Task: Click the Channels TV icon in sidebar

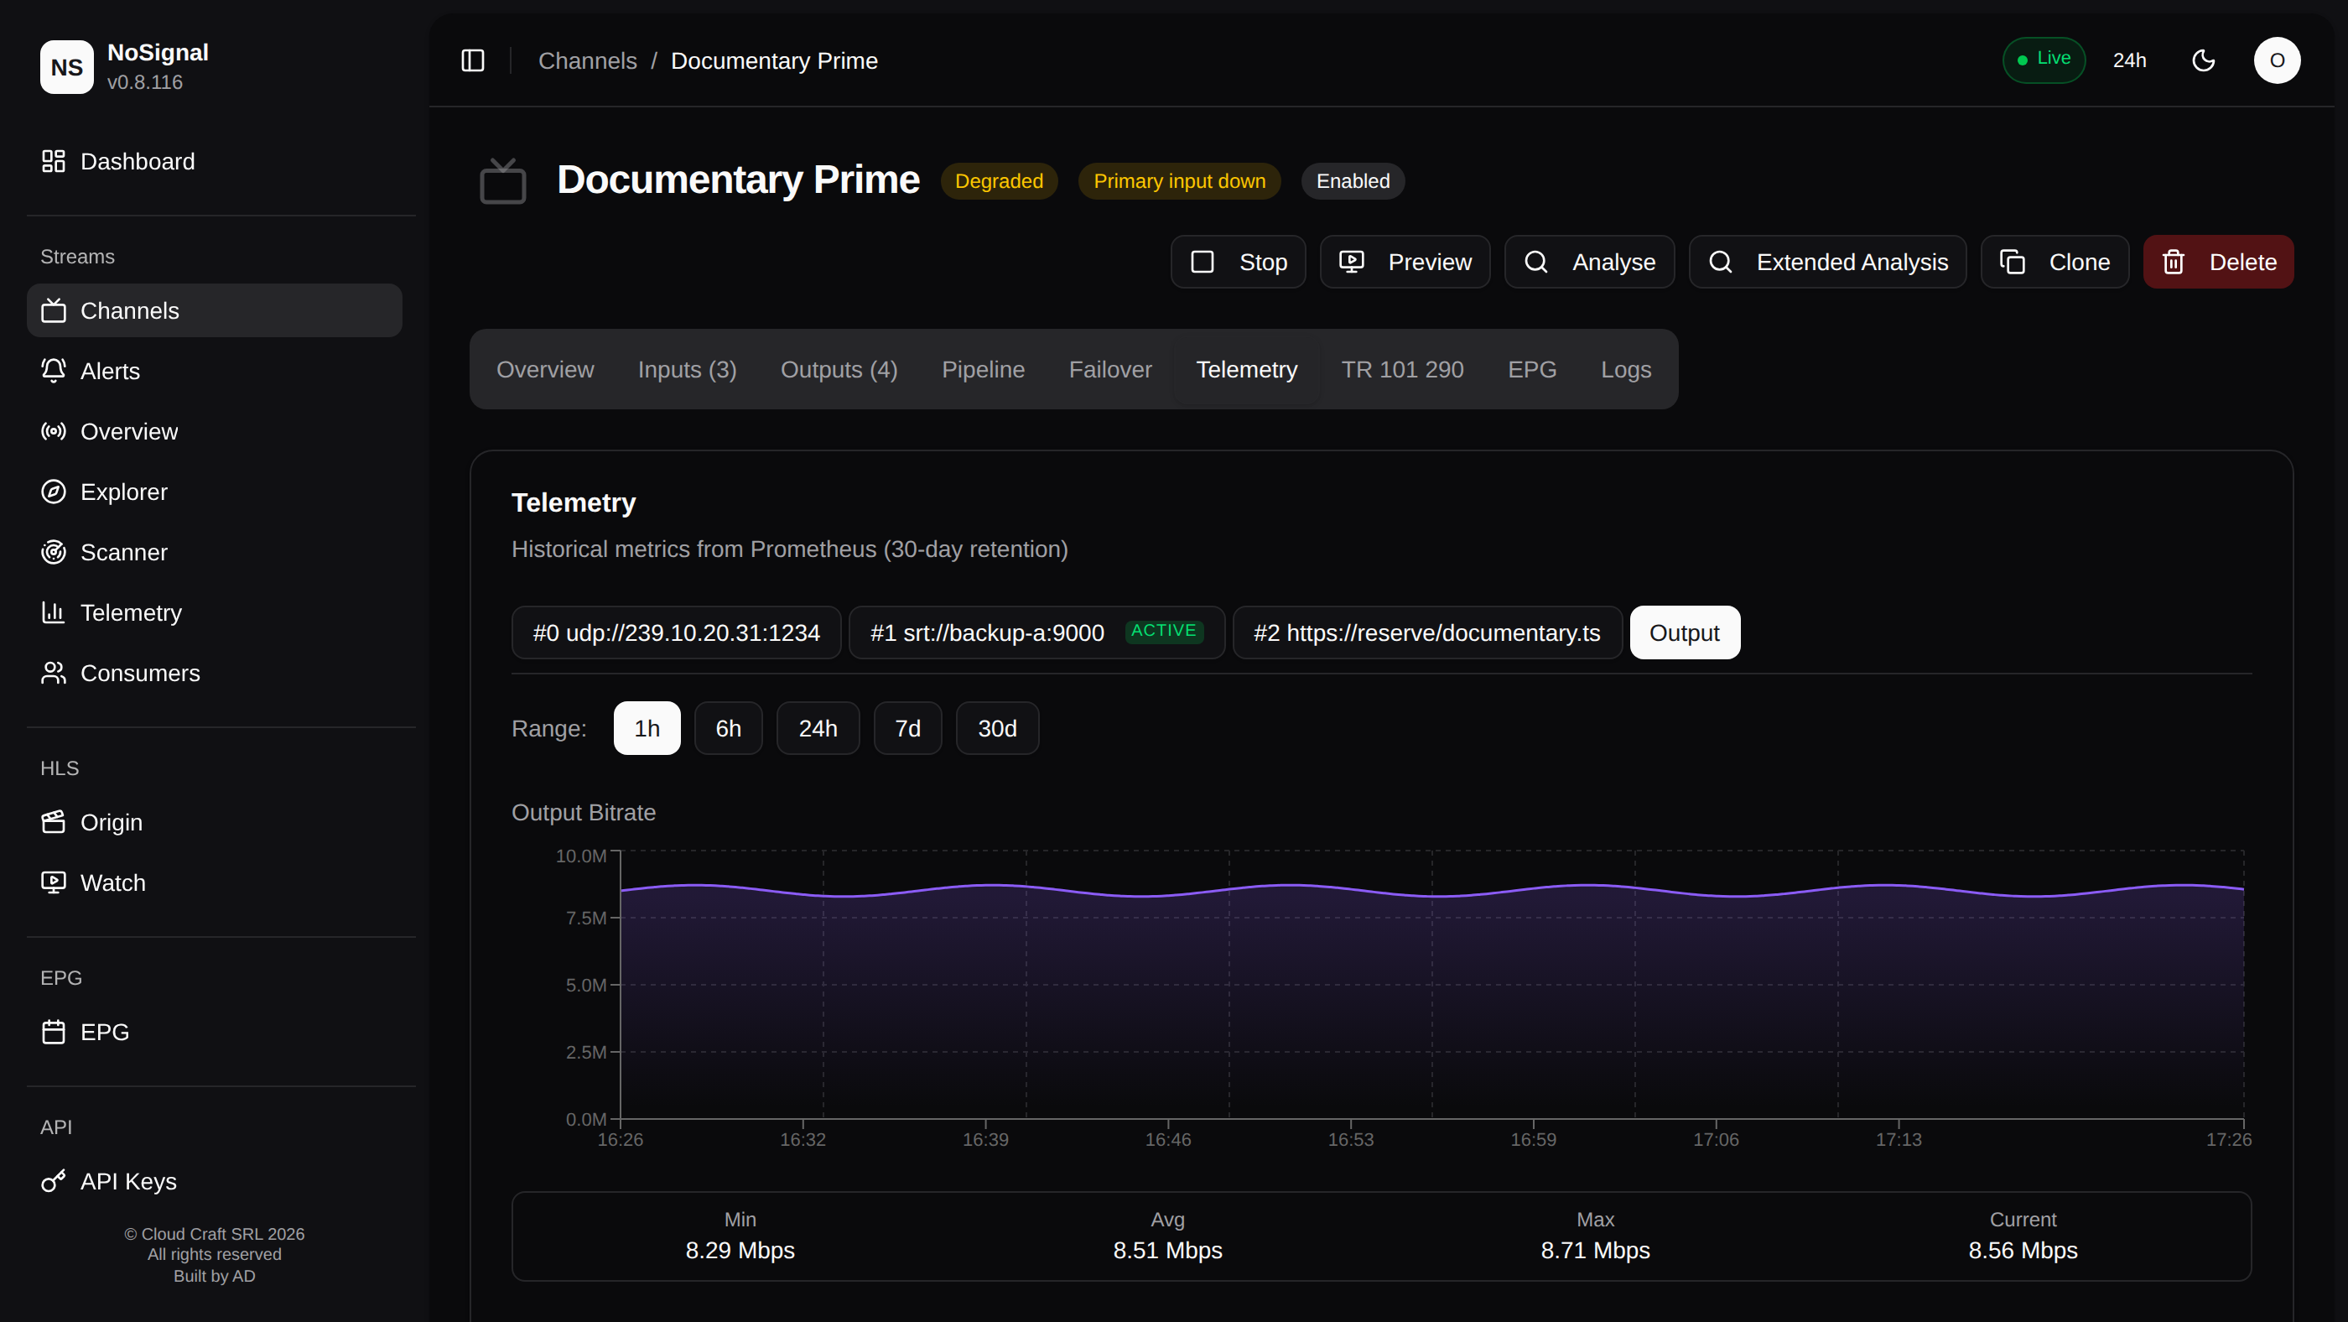Action: (x=54, y=311)
